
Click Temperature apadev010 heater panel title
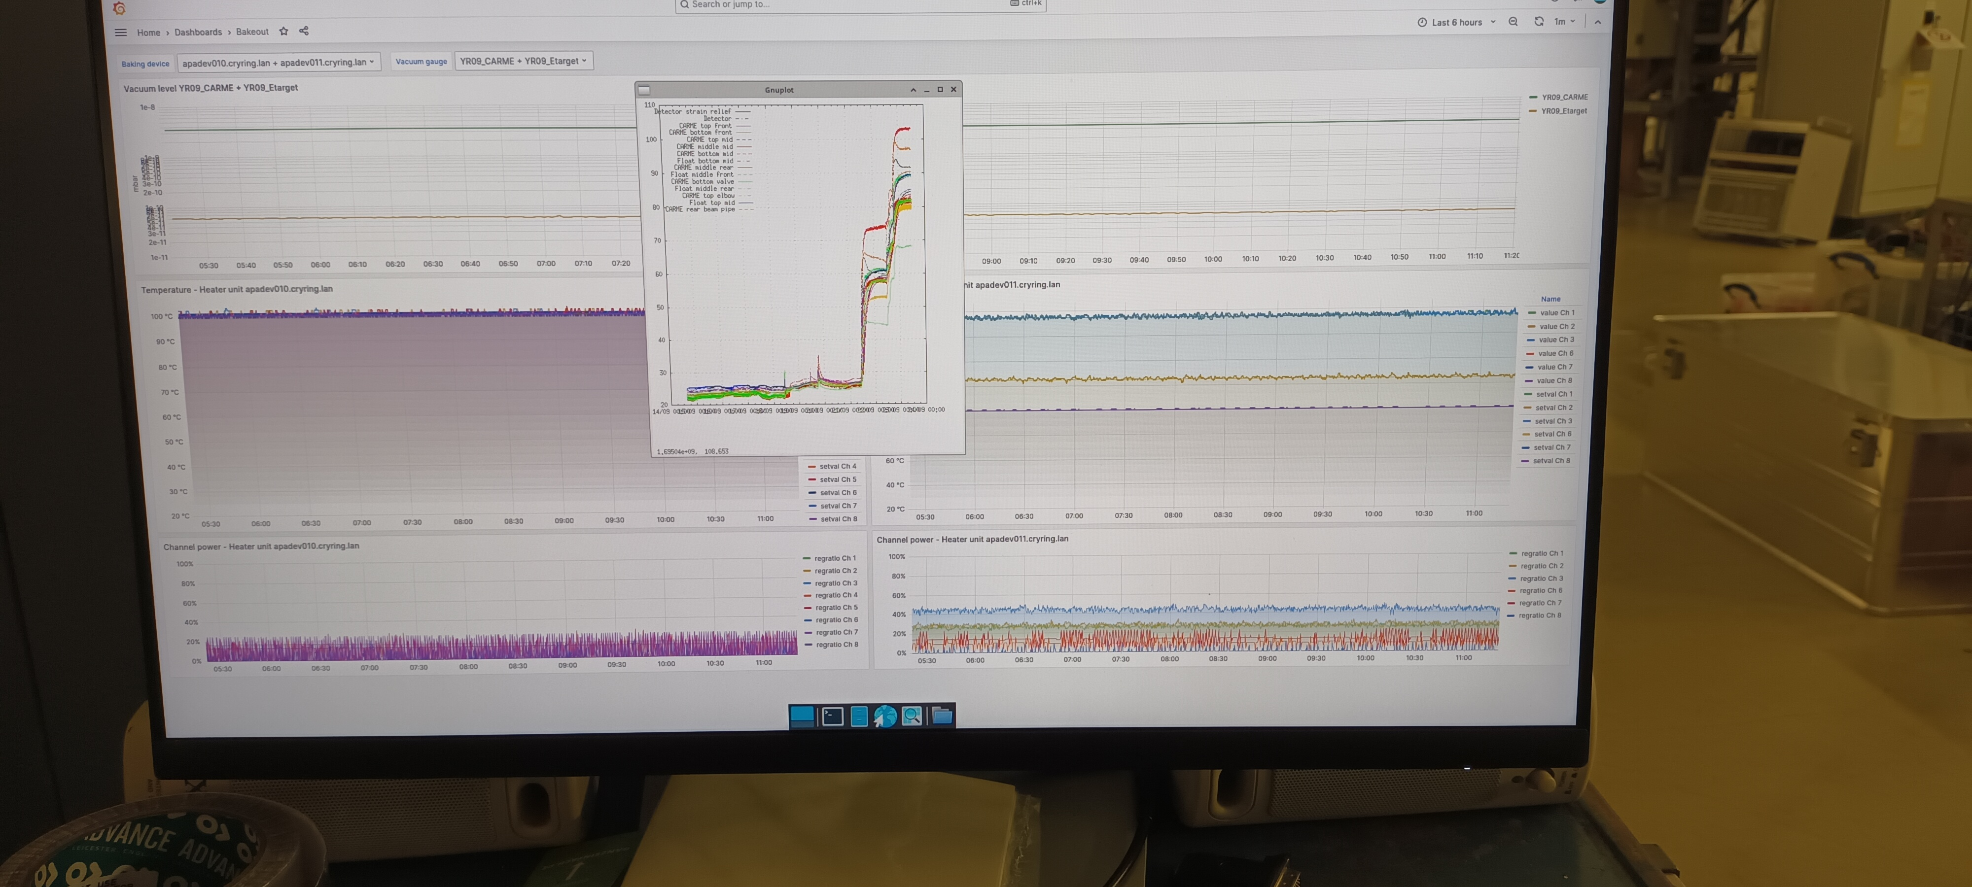point(237,289)
